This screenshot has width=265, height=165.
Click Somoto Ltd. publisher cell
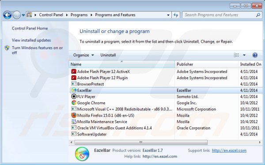click(187, 97)
